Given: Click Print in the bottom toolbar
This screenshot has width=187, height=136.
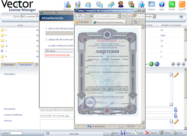Looking at the screenshot, I should (178, 133).
